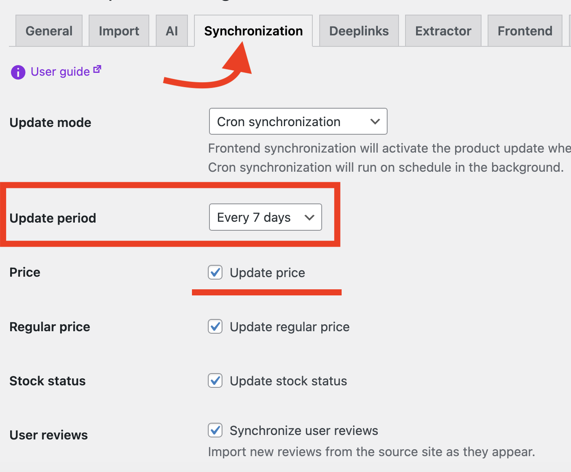Screen dimensions: 571x472
Task: Click the external link icon after User guide
Action: [97, 69]
